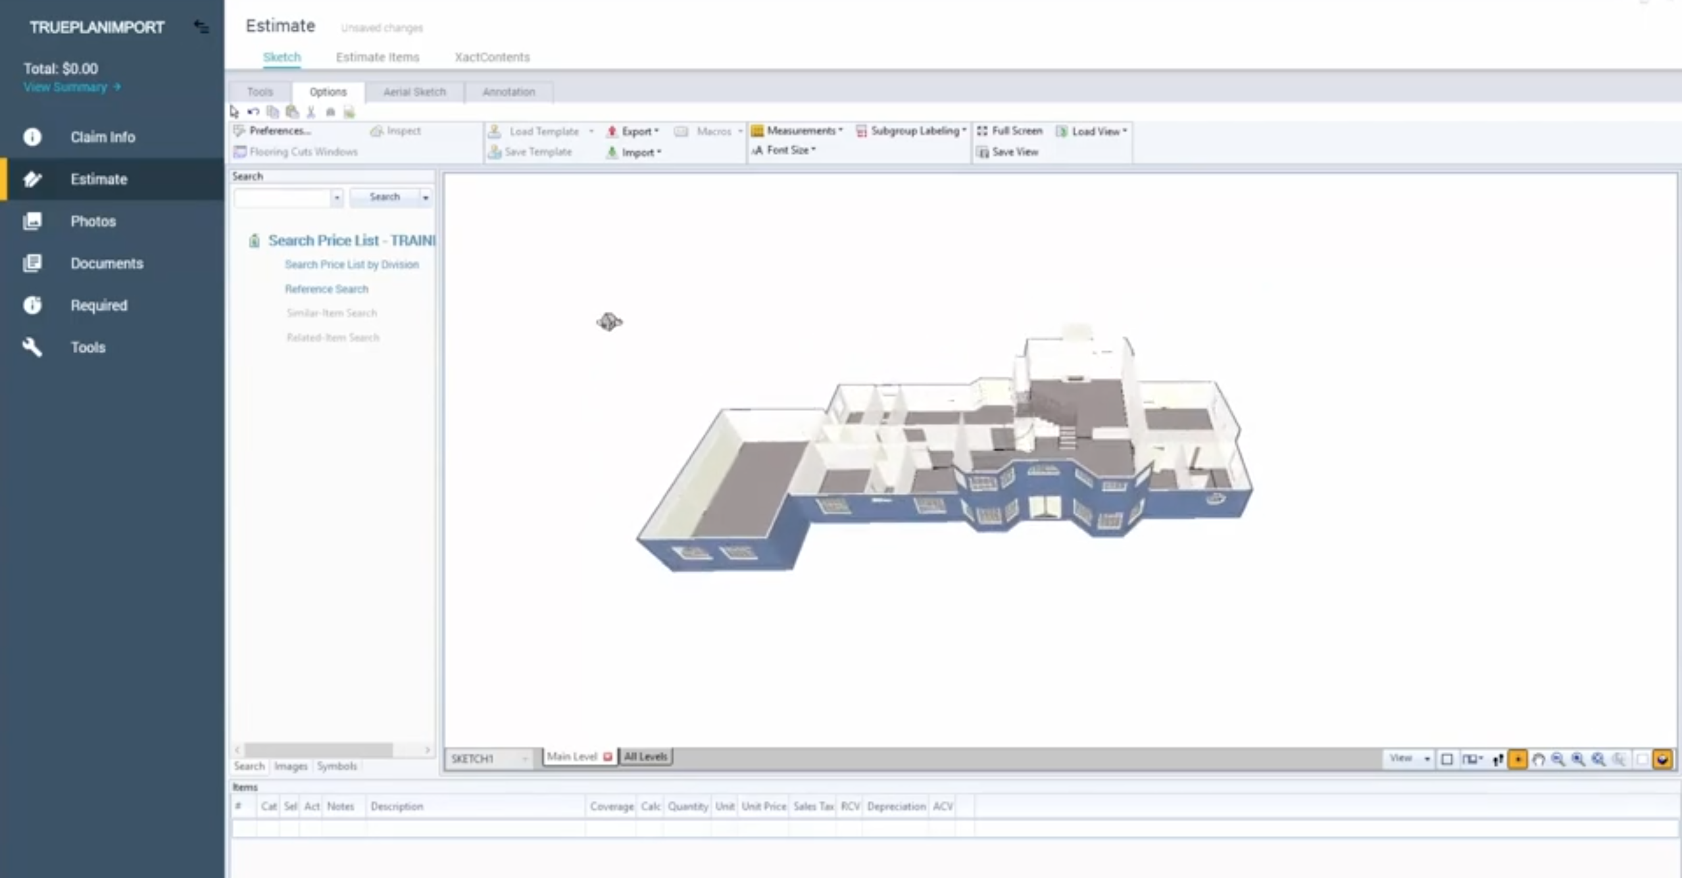
Task: Click the zoom-to-fit magnifier icon
Action: click(1598, 760)
